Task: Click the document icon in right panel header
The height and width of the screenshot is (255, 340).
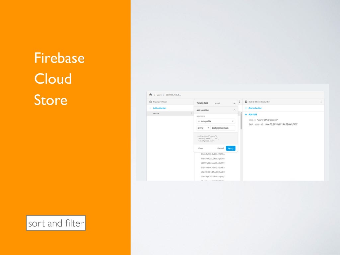Action: [246, 102]
